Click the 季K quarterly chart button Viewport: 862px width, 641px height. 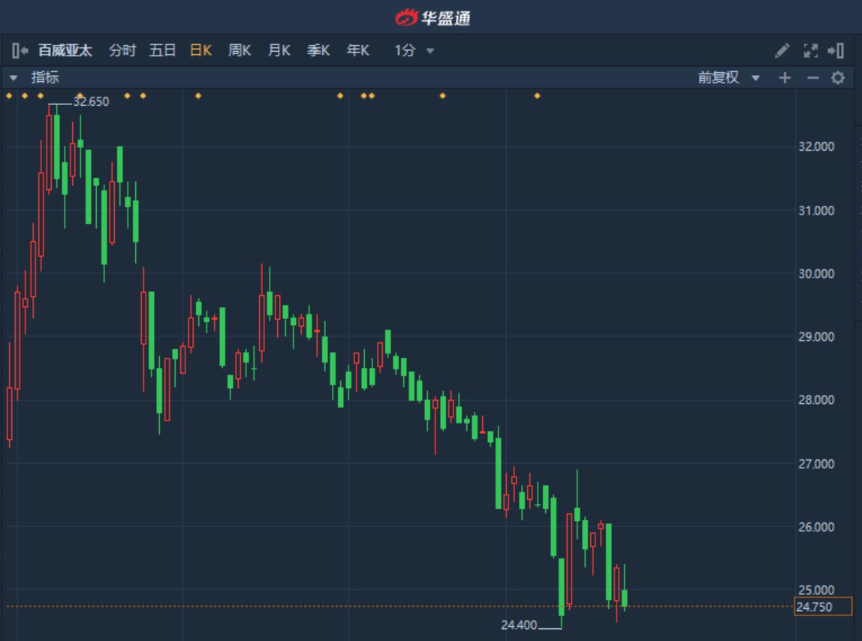pyautogui.click(x=318, y=51)
